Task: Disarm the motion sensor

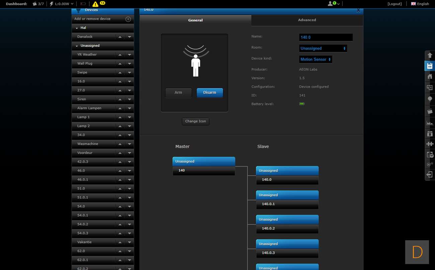Action: 209,93
